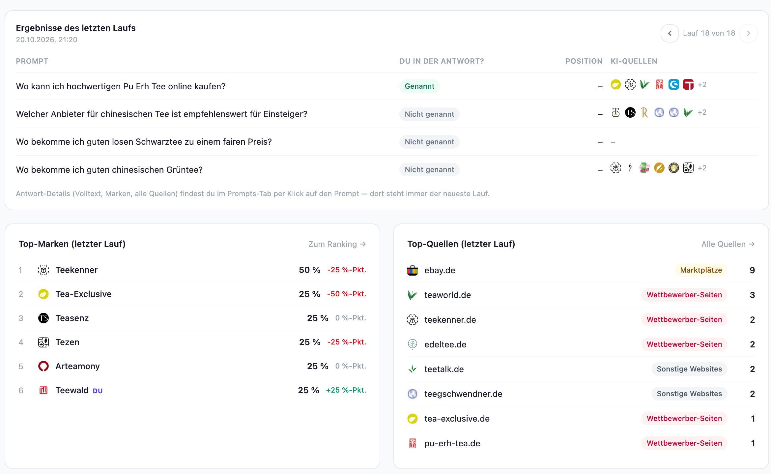
Task: Click the next run right chevron button
Action: coord(748,33)
